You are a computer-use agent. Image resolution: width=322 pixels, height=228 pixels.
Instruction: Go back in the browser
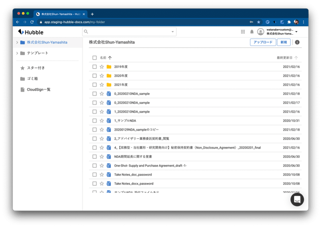pyautogui.click(x=18, y=22)
